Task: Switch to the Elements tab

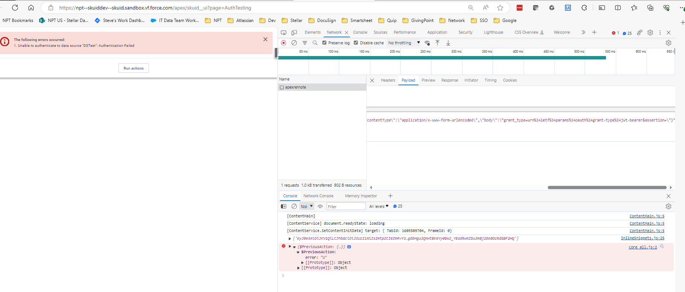Action: coord(312,32)
